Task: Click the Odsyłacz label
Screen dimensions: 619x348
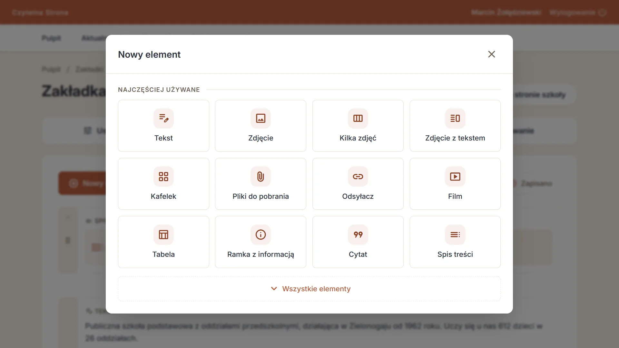Action: click(358, 196)
